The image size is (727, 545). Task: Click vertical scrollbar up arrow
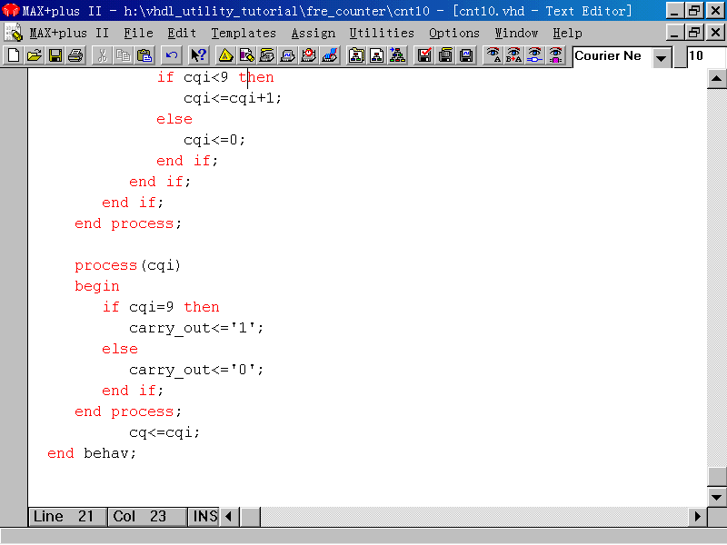716,79
